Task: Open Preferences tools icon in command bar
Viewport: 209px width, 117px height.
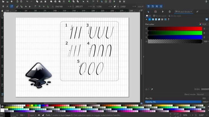Action: (124, 1)
